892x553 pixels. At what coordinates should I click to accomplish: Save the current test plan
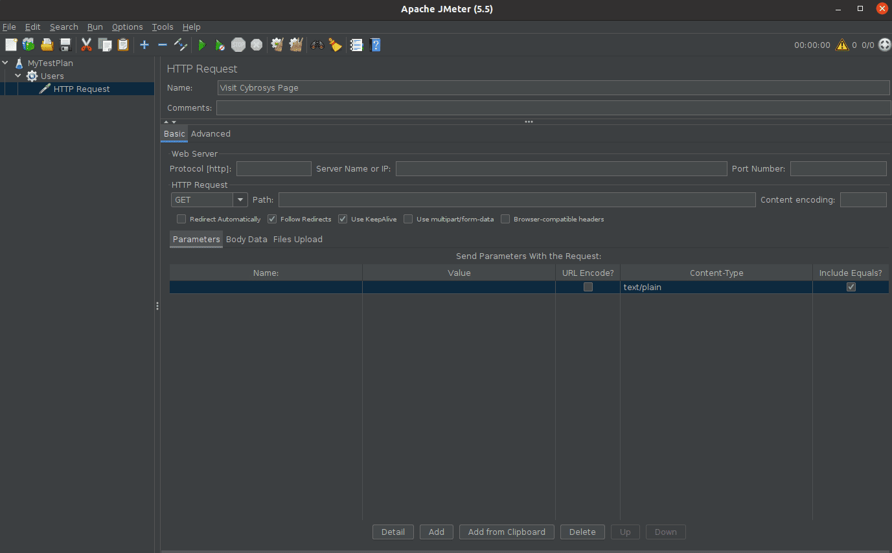click(65, 45)
